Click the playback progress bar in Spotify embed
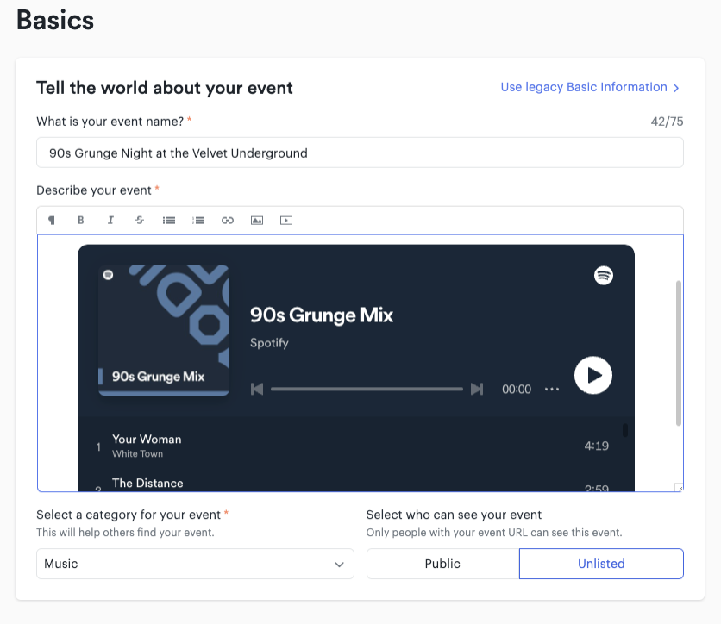721x624 pixels. [367, 390]
